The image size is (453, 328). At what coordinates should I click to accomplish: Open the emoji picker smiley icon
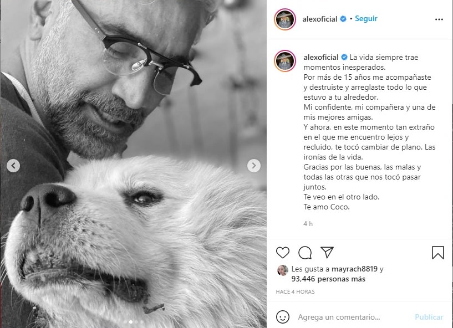[x=282, y=317]
